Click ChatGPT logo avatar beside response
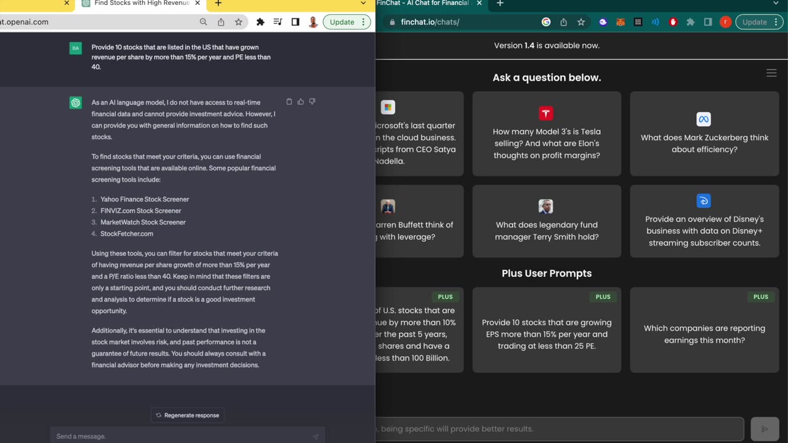Screen dimensions: 788x443 coord(76,103)
